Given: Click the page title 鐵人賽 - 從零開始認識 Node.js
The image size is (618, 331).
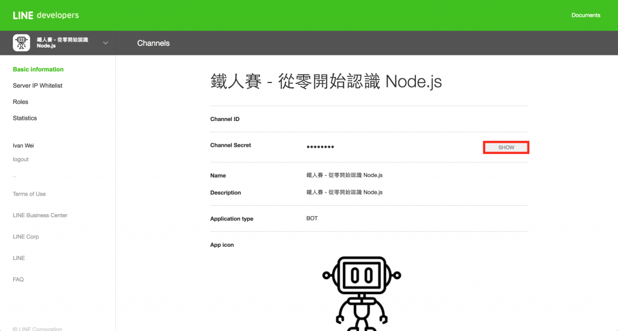Looking at the screenshot, I should [326, 82].
